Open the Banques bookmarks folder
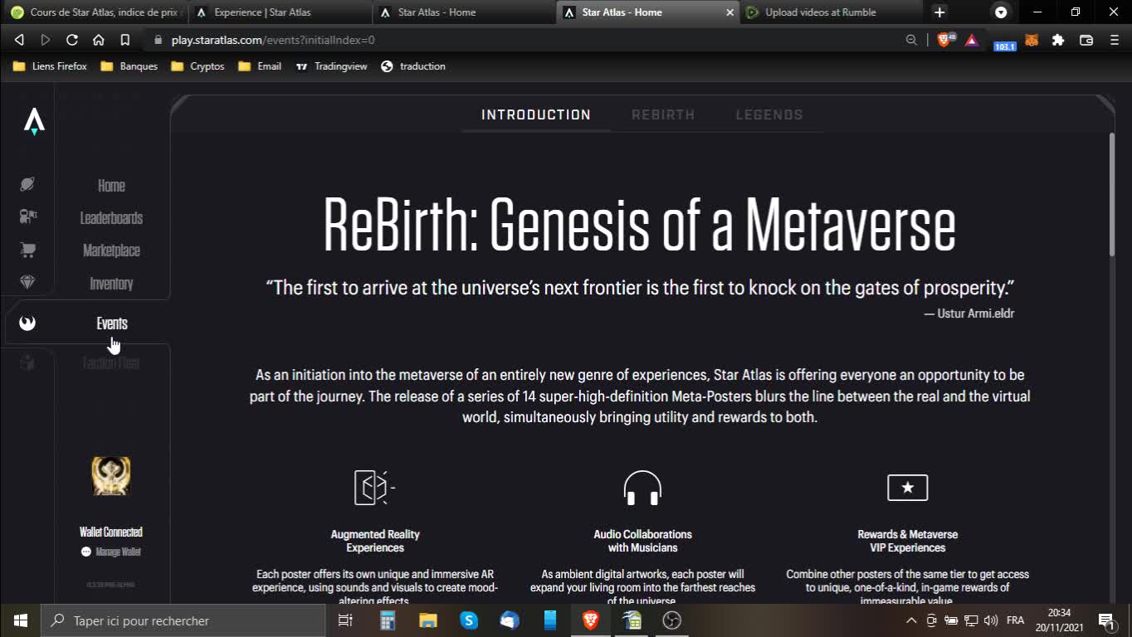Image resolution: width=1132 pixels, height=637 pixels. (129, 66)
